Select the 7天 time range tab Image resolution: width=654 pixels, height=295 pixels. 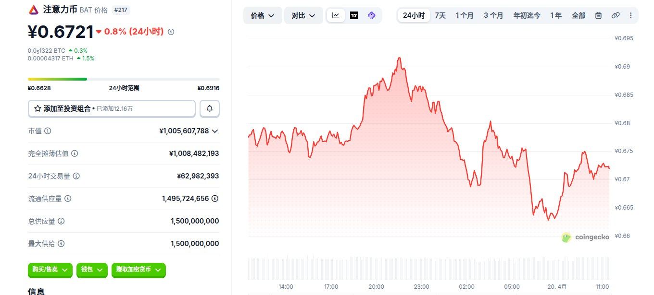click(440, 15)
